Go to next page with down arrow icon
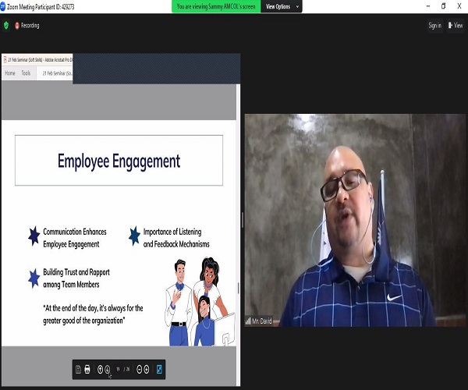 (x=108, y=370)
